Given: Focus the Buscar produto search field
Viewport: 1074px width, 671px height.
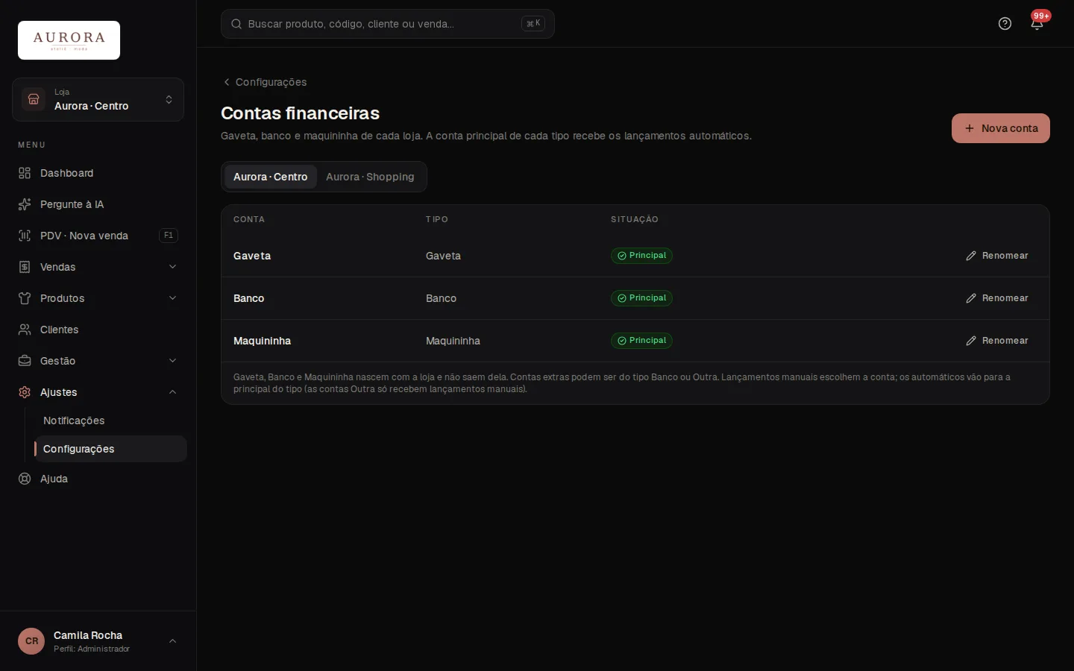Looking at the screenshot, I should pyautogui.click(x=387, y=24).
